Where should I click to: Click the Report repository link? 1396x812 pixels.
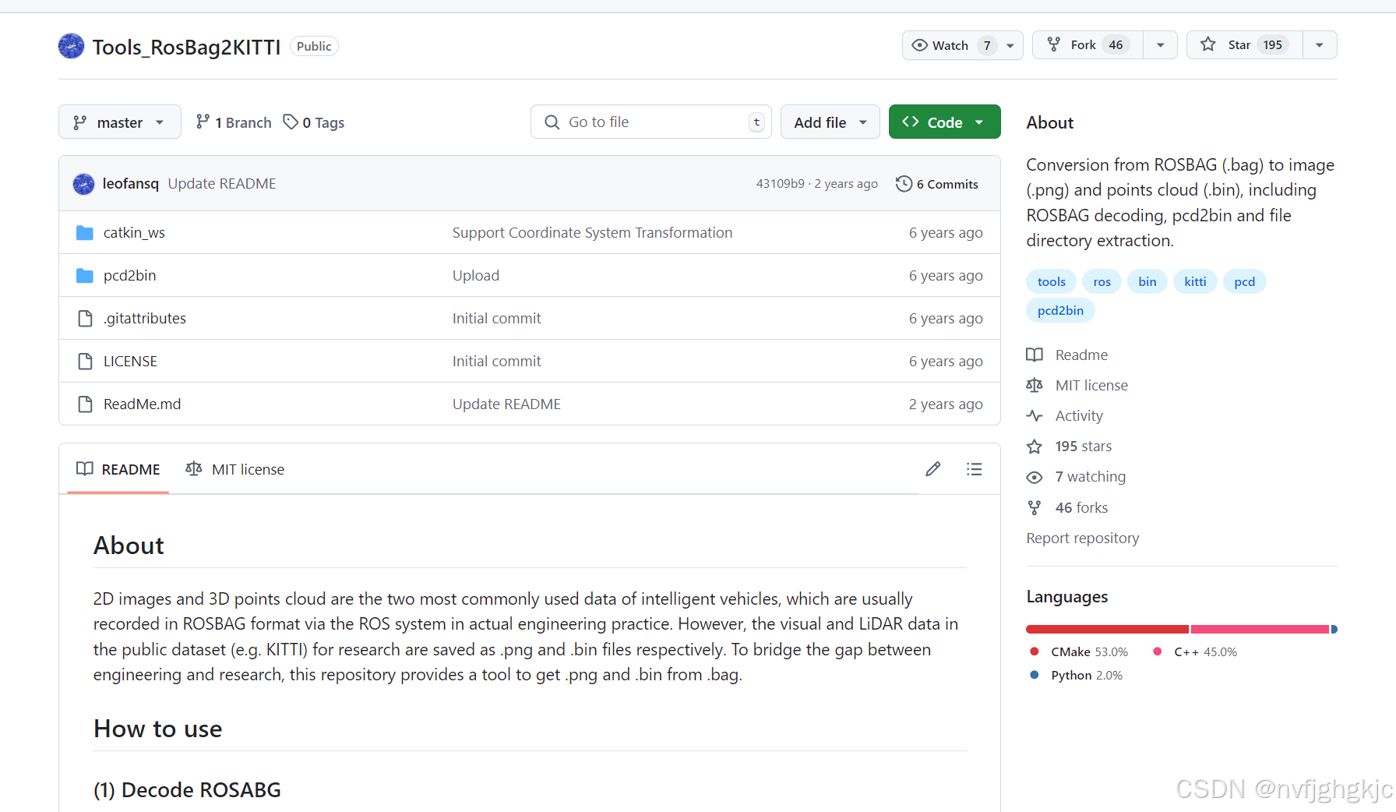(x=1082, y=538)
